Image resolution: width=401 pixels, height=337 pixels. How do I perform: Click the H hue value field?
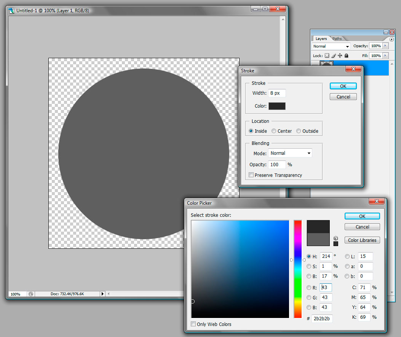coord(326,256)
